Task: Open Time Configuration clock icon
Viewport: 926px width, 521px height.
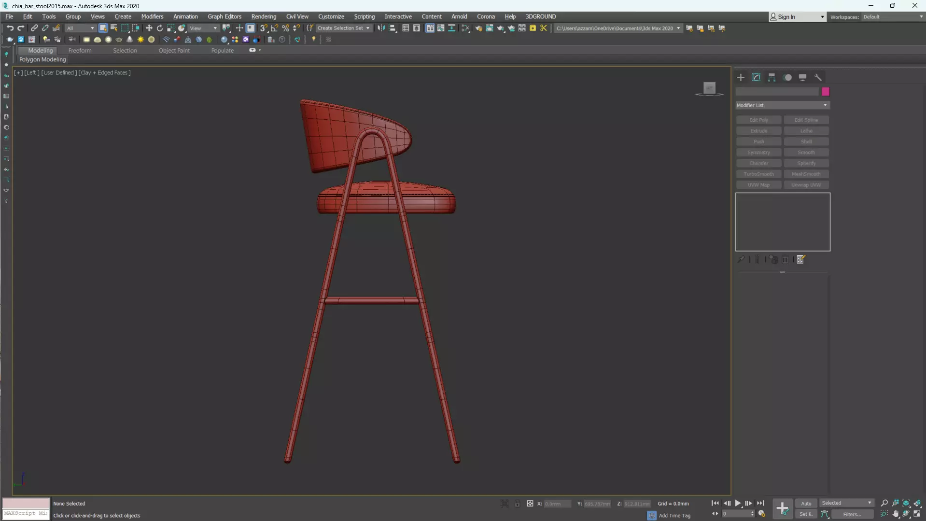Action: click(762, 514)
